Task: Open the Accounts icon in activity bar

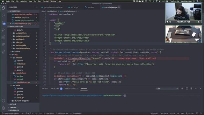Action: pyautogui.click(x=4, y=101)
